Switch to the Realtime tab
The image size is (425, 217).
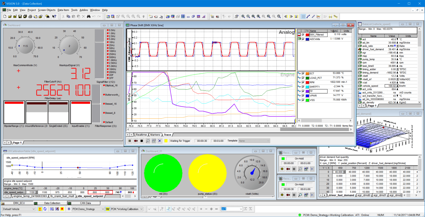[x=141, y=135]
